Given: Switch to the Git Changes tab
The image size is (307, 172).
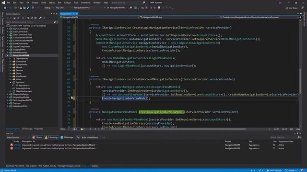Looking at the screenshot, I should (x=27, y=129).
